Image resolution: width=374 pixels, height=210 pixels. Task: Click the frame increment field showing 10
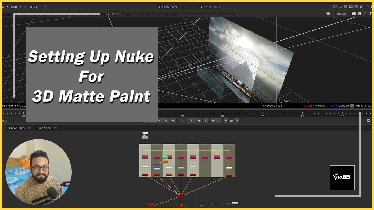click(x=231, y=121)
